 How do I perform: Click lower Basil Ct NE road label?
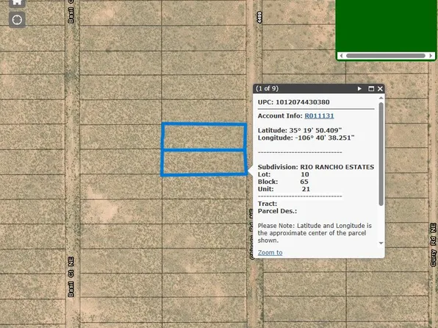[x=71, y=277]
